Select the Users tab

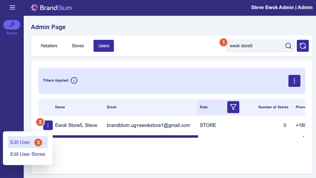(104, 46)
